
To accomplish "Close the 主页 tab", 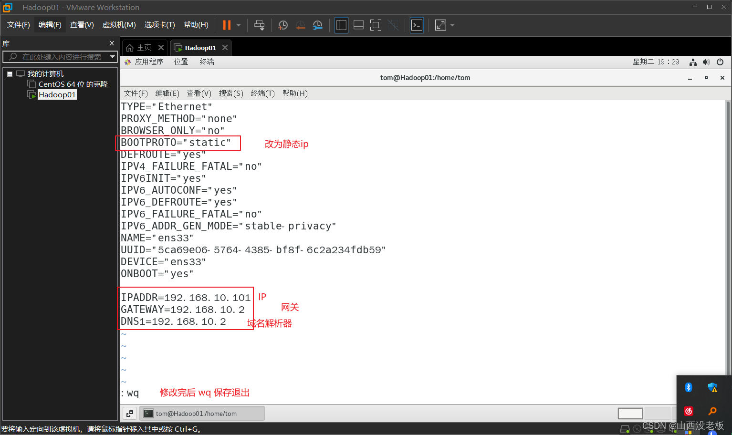I will (161, 48).
